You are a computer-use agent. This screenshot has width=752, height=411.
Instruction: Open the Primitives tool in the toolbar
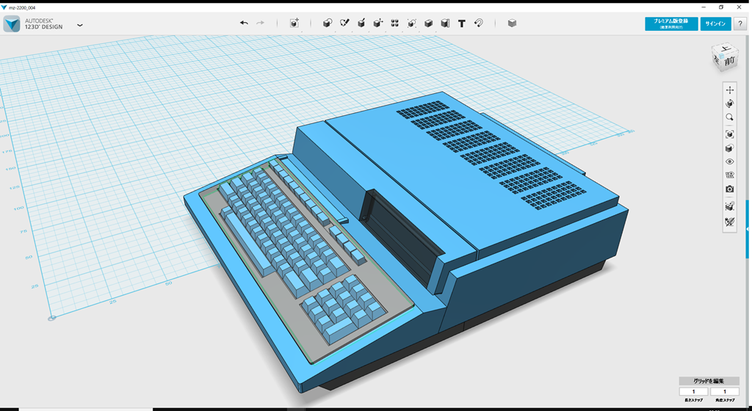328,23
